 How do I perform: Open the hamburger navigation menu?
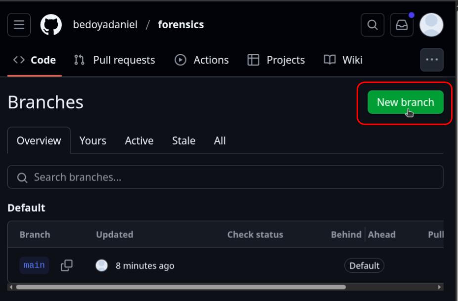19,25
